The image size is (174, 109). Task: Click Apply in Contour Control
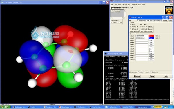(152, 76)
